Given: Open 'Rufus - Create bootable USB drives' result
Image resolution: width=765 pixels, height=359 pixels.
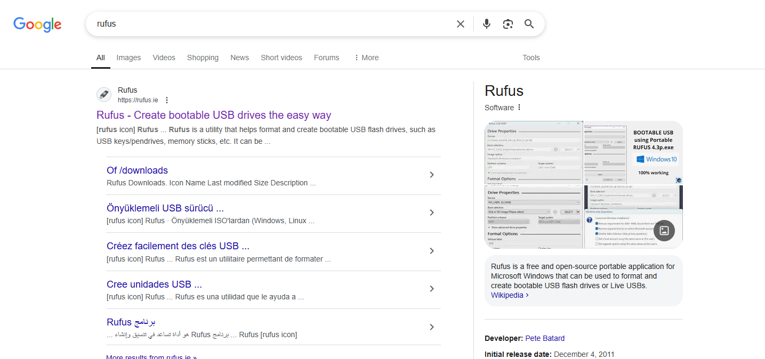Looking at the screenshot, I should tap(214, 115).
